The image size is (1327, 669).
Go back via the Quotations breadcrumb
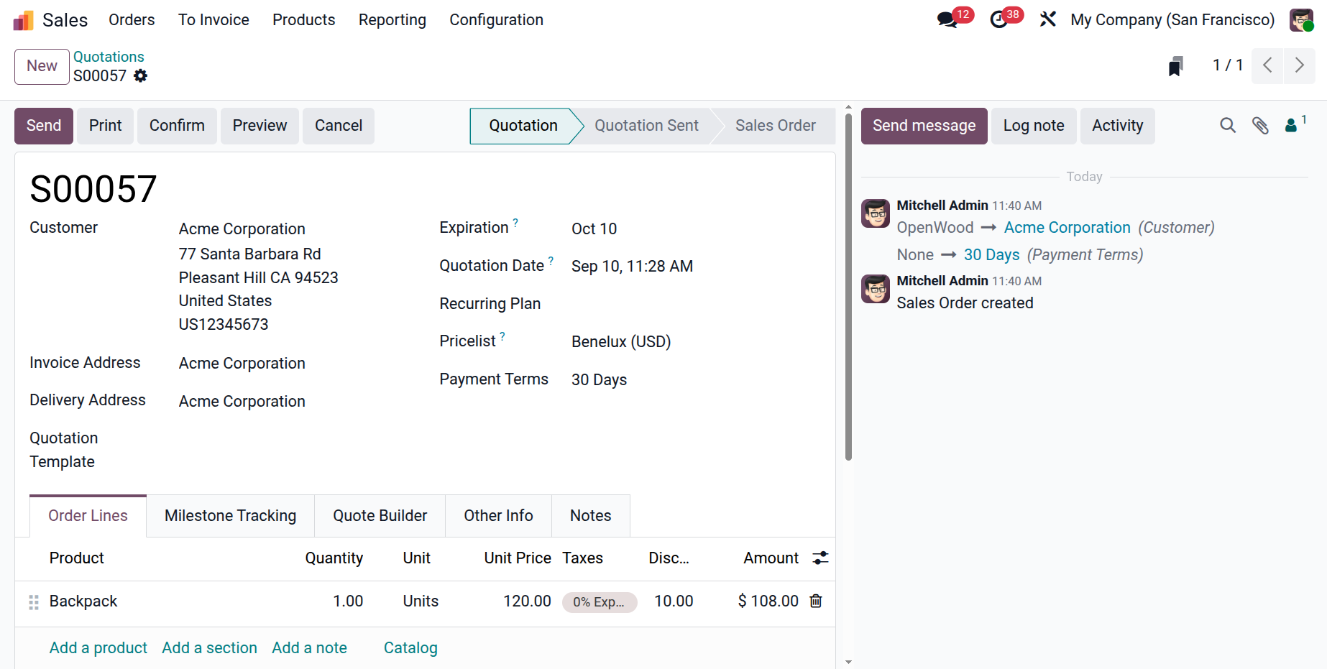click(109, 57)
